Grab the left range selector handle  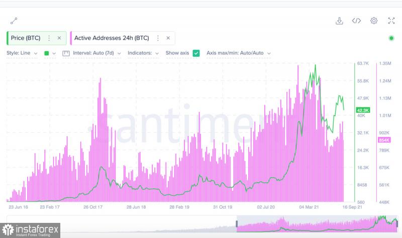pyautogui.click(x=237, y=224)
